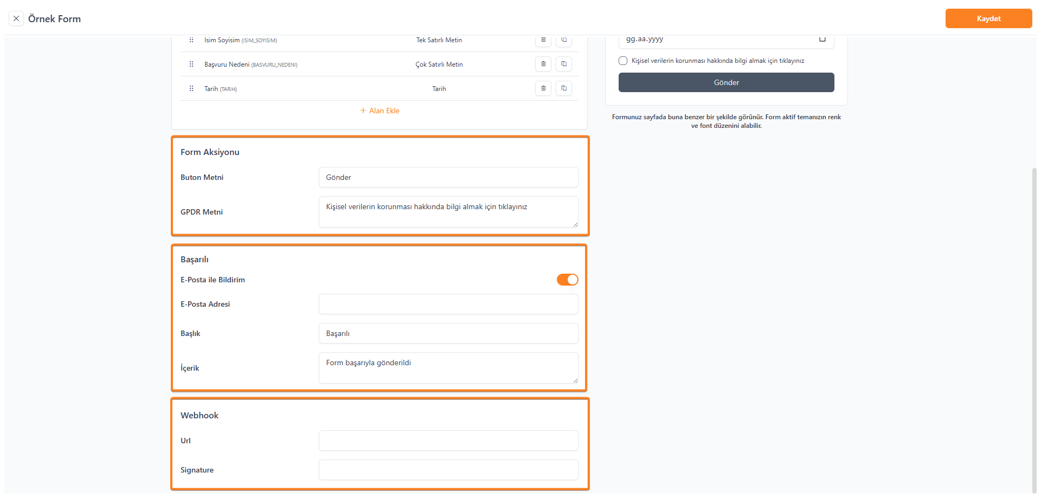Delete the Başvuru Nedeni field
The image size is (1041, 498).
pos(543,64)
